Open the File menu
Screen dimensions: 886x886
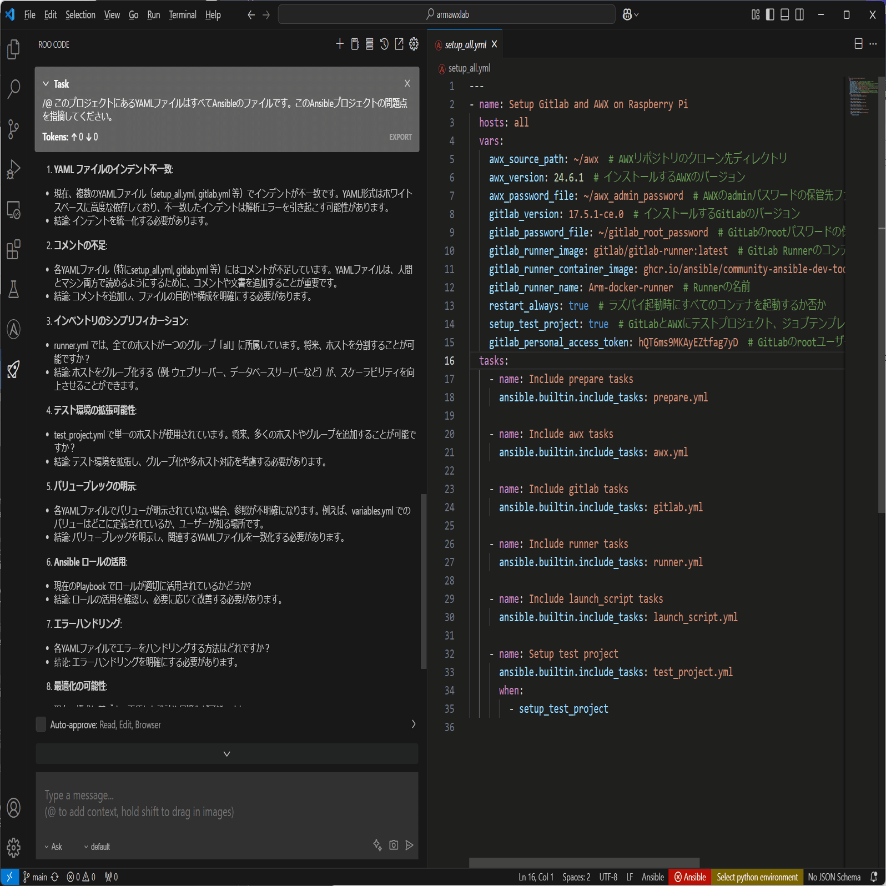[30, 15]
